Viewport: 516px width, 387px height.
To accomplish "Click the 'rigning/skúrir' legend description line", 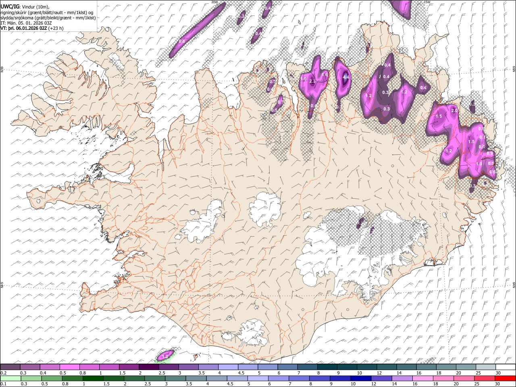I will pyautogui.click(x=47, y=12).
